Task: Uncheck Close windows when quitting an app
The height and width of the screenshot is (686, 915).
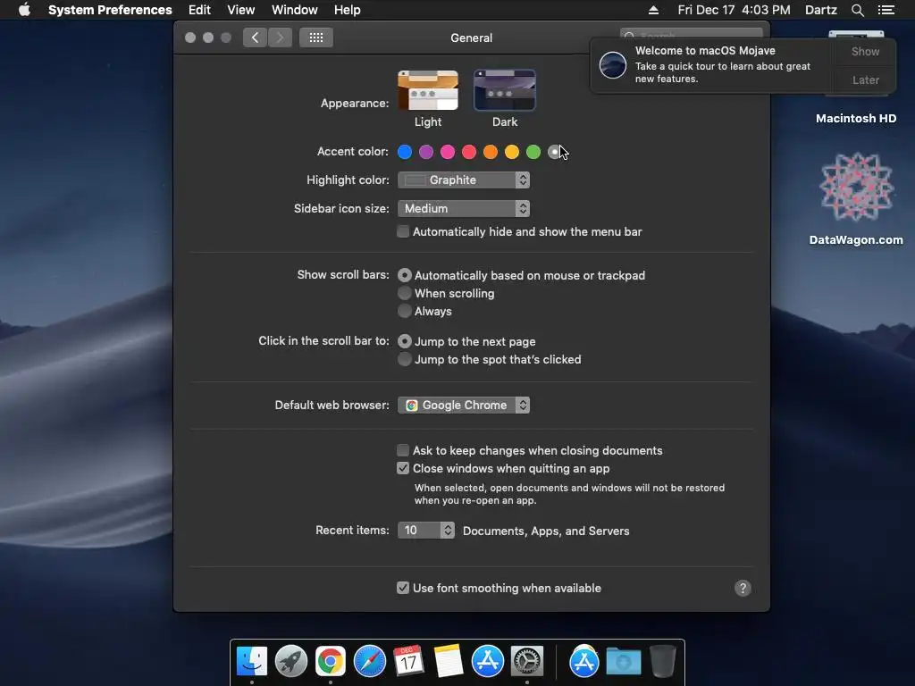Action: click(403, 468)
